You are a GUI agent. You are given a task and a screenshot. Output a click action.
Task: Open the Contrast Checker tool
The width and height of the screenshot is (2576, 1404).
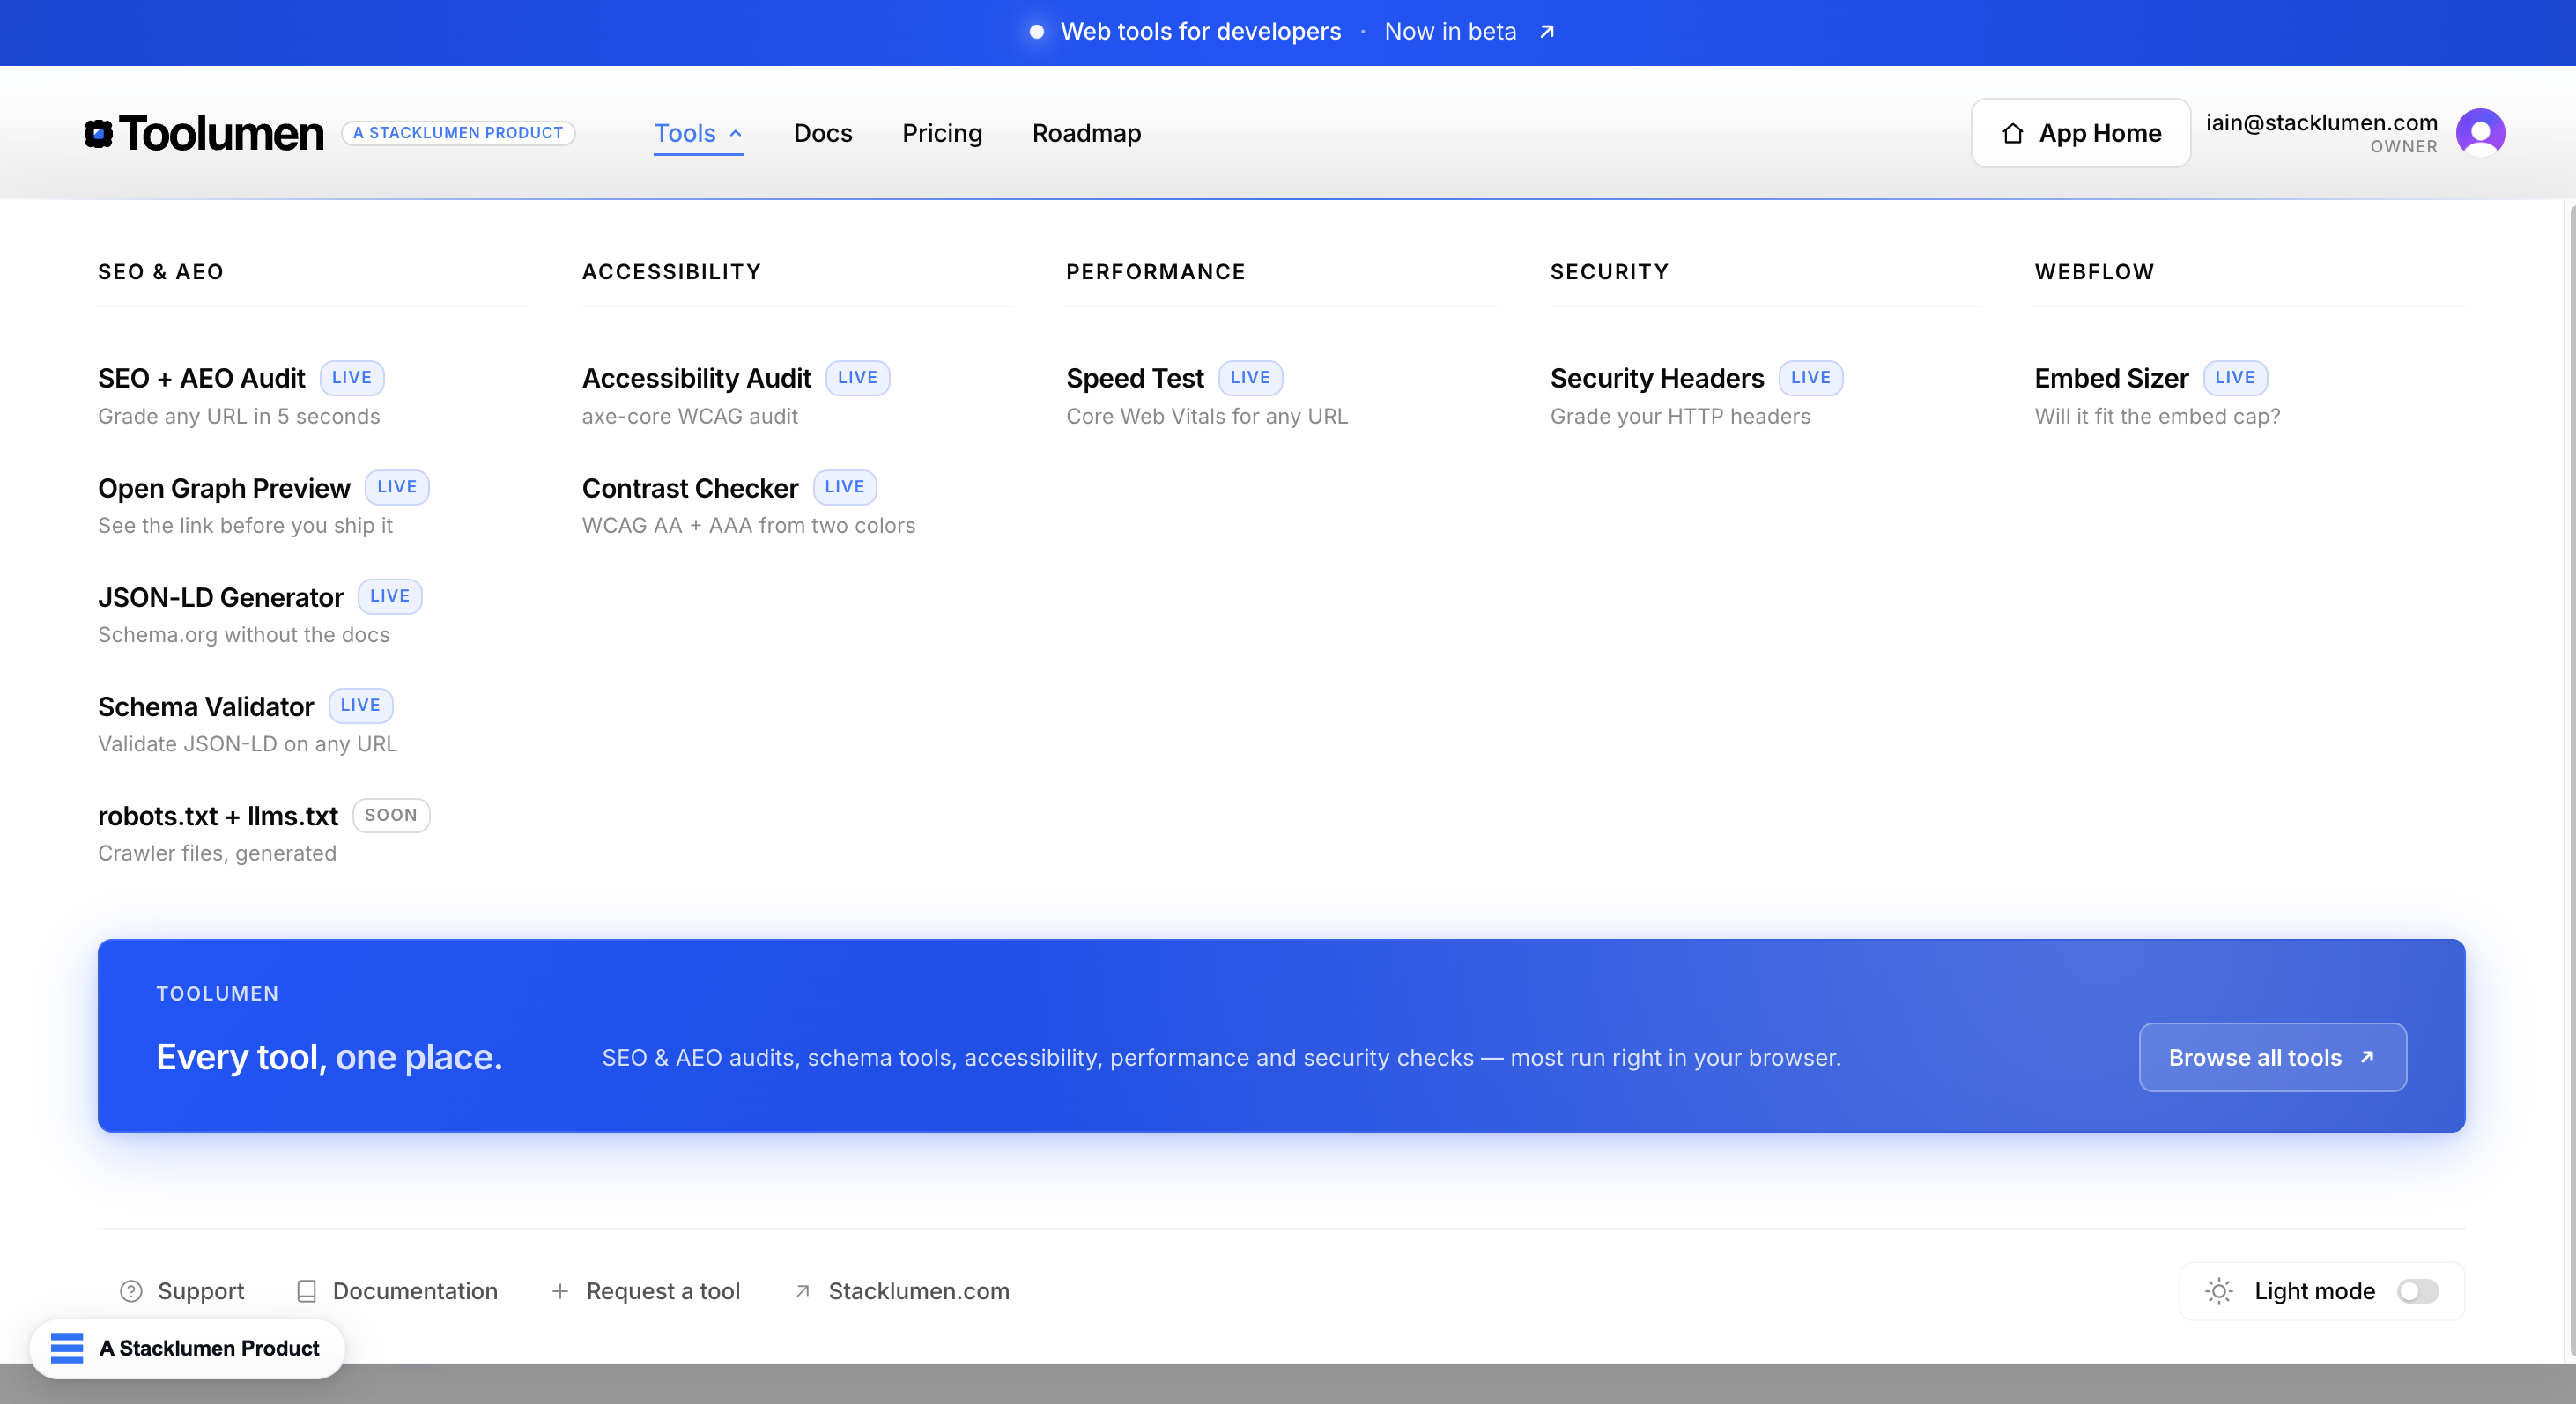click(x=690, y=488)
